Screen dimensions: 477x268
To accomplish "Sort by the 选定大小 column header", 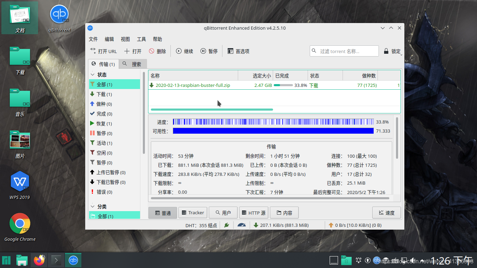I will coord(255,76).
